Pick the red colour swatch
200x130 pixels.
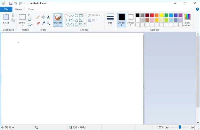(x=152, y=15)
